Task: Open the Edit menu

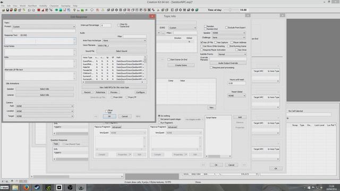Action: pos(8,6)
